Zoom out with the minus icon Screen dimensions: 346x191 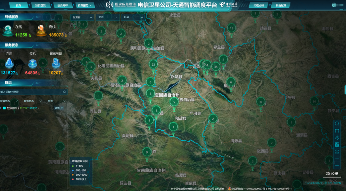click(337, 165)
